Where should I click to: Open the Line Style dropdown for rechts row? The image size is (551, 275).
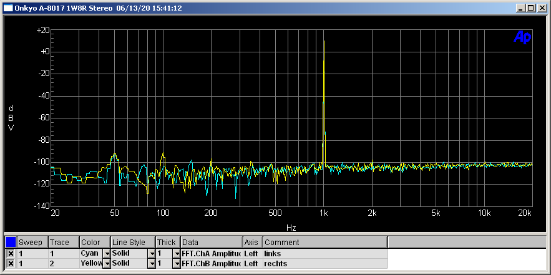tap(152, 263)
